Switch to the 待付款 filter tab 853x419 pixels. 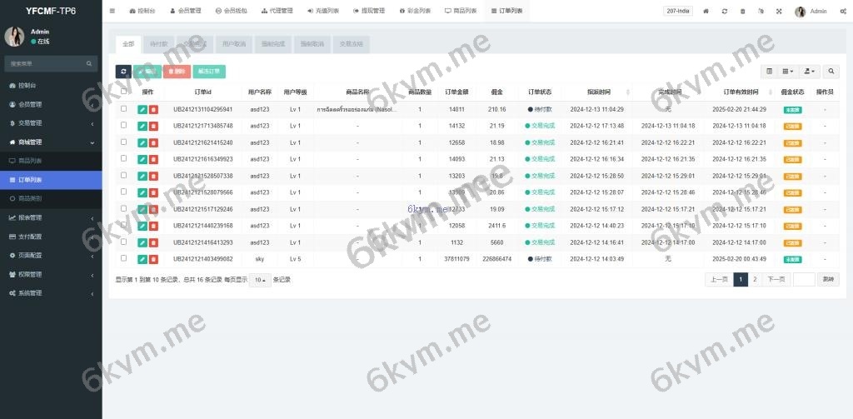tap(158, 43)
